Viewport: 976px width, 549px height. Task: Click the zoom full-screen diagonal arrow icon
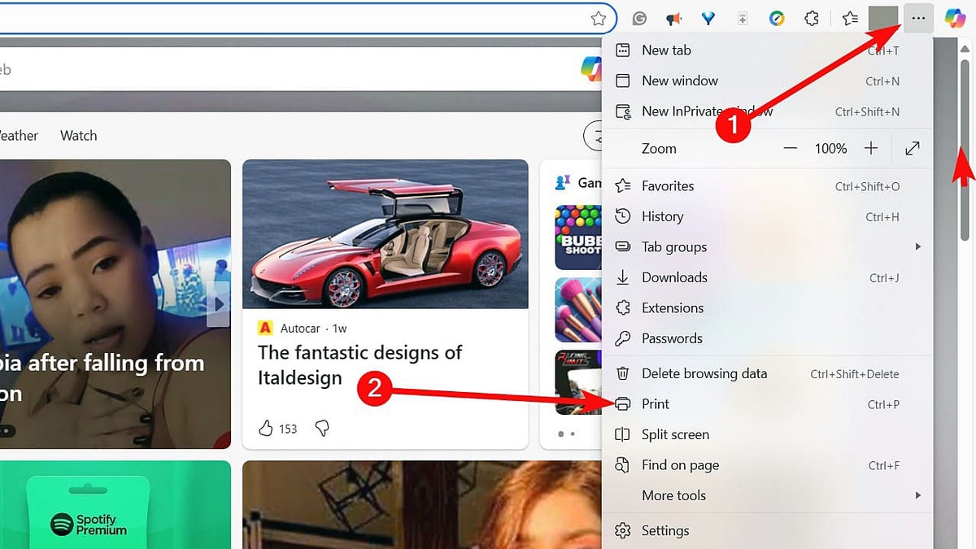(912, 149)
